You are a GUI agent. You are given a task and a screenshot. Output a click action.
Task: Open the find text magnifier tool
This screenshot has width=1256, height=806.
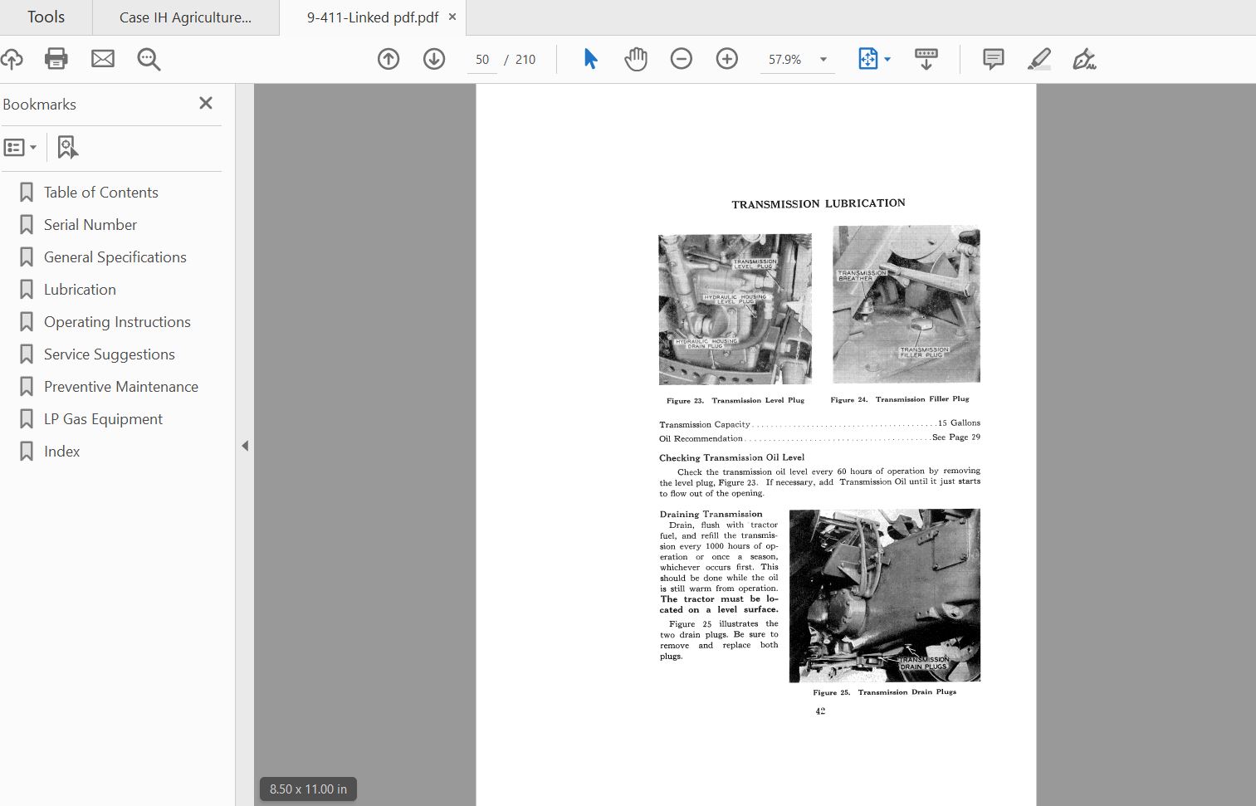(149, 59)
